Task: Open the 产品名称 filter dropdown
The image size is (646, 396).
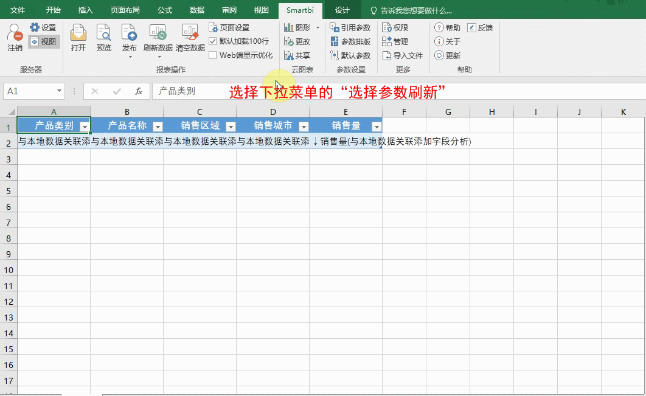Action: click(158, 127)
